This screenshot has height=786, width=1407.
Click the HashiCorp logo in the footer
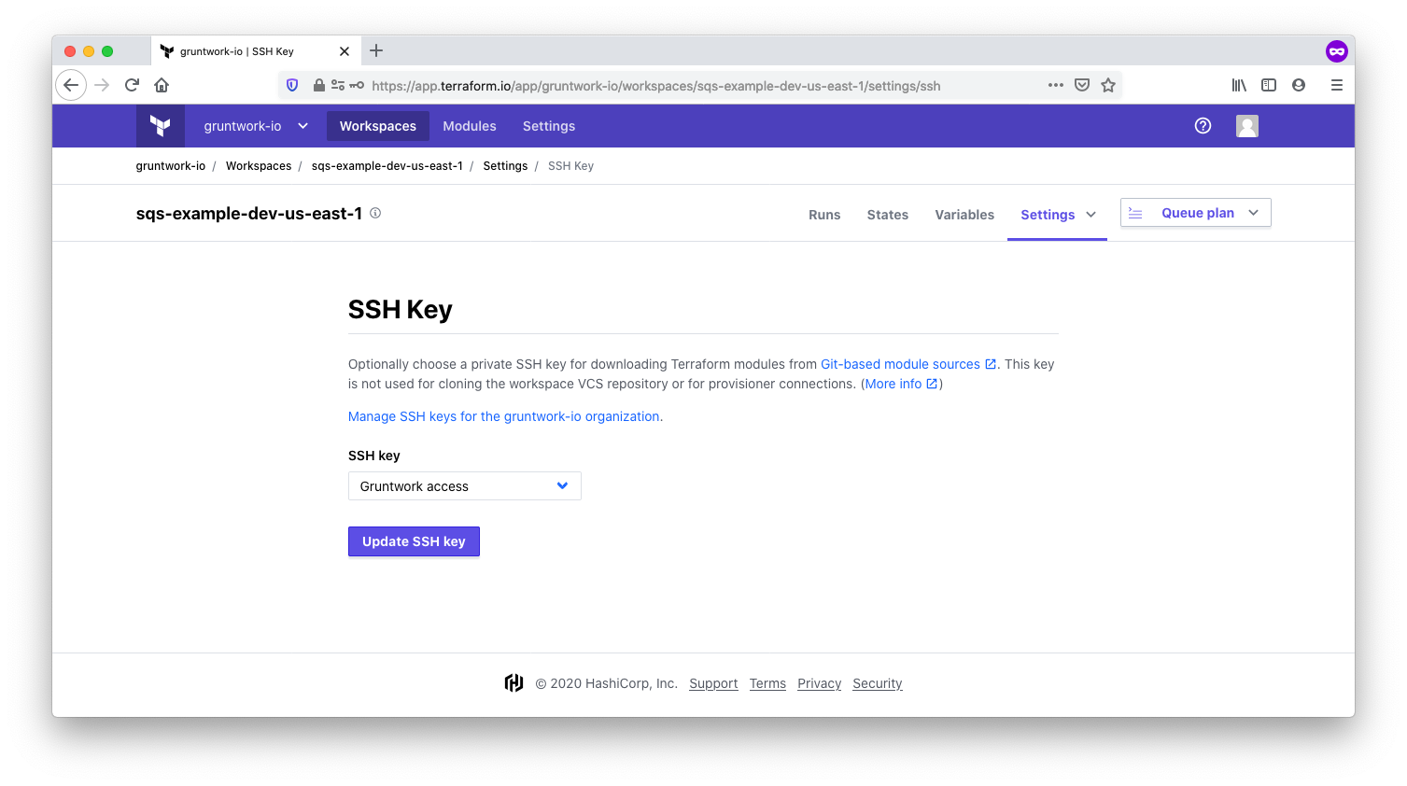pos(514,682)
